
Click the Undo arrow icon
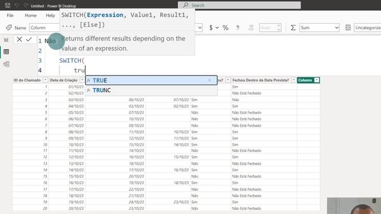(17, 5)
